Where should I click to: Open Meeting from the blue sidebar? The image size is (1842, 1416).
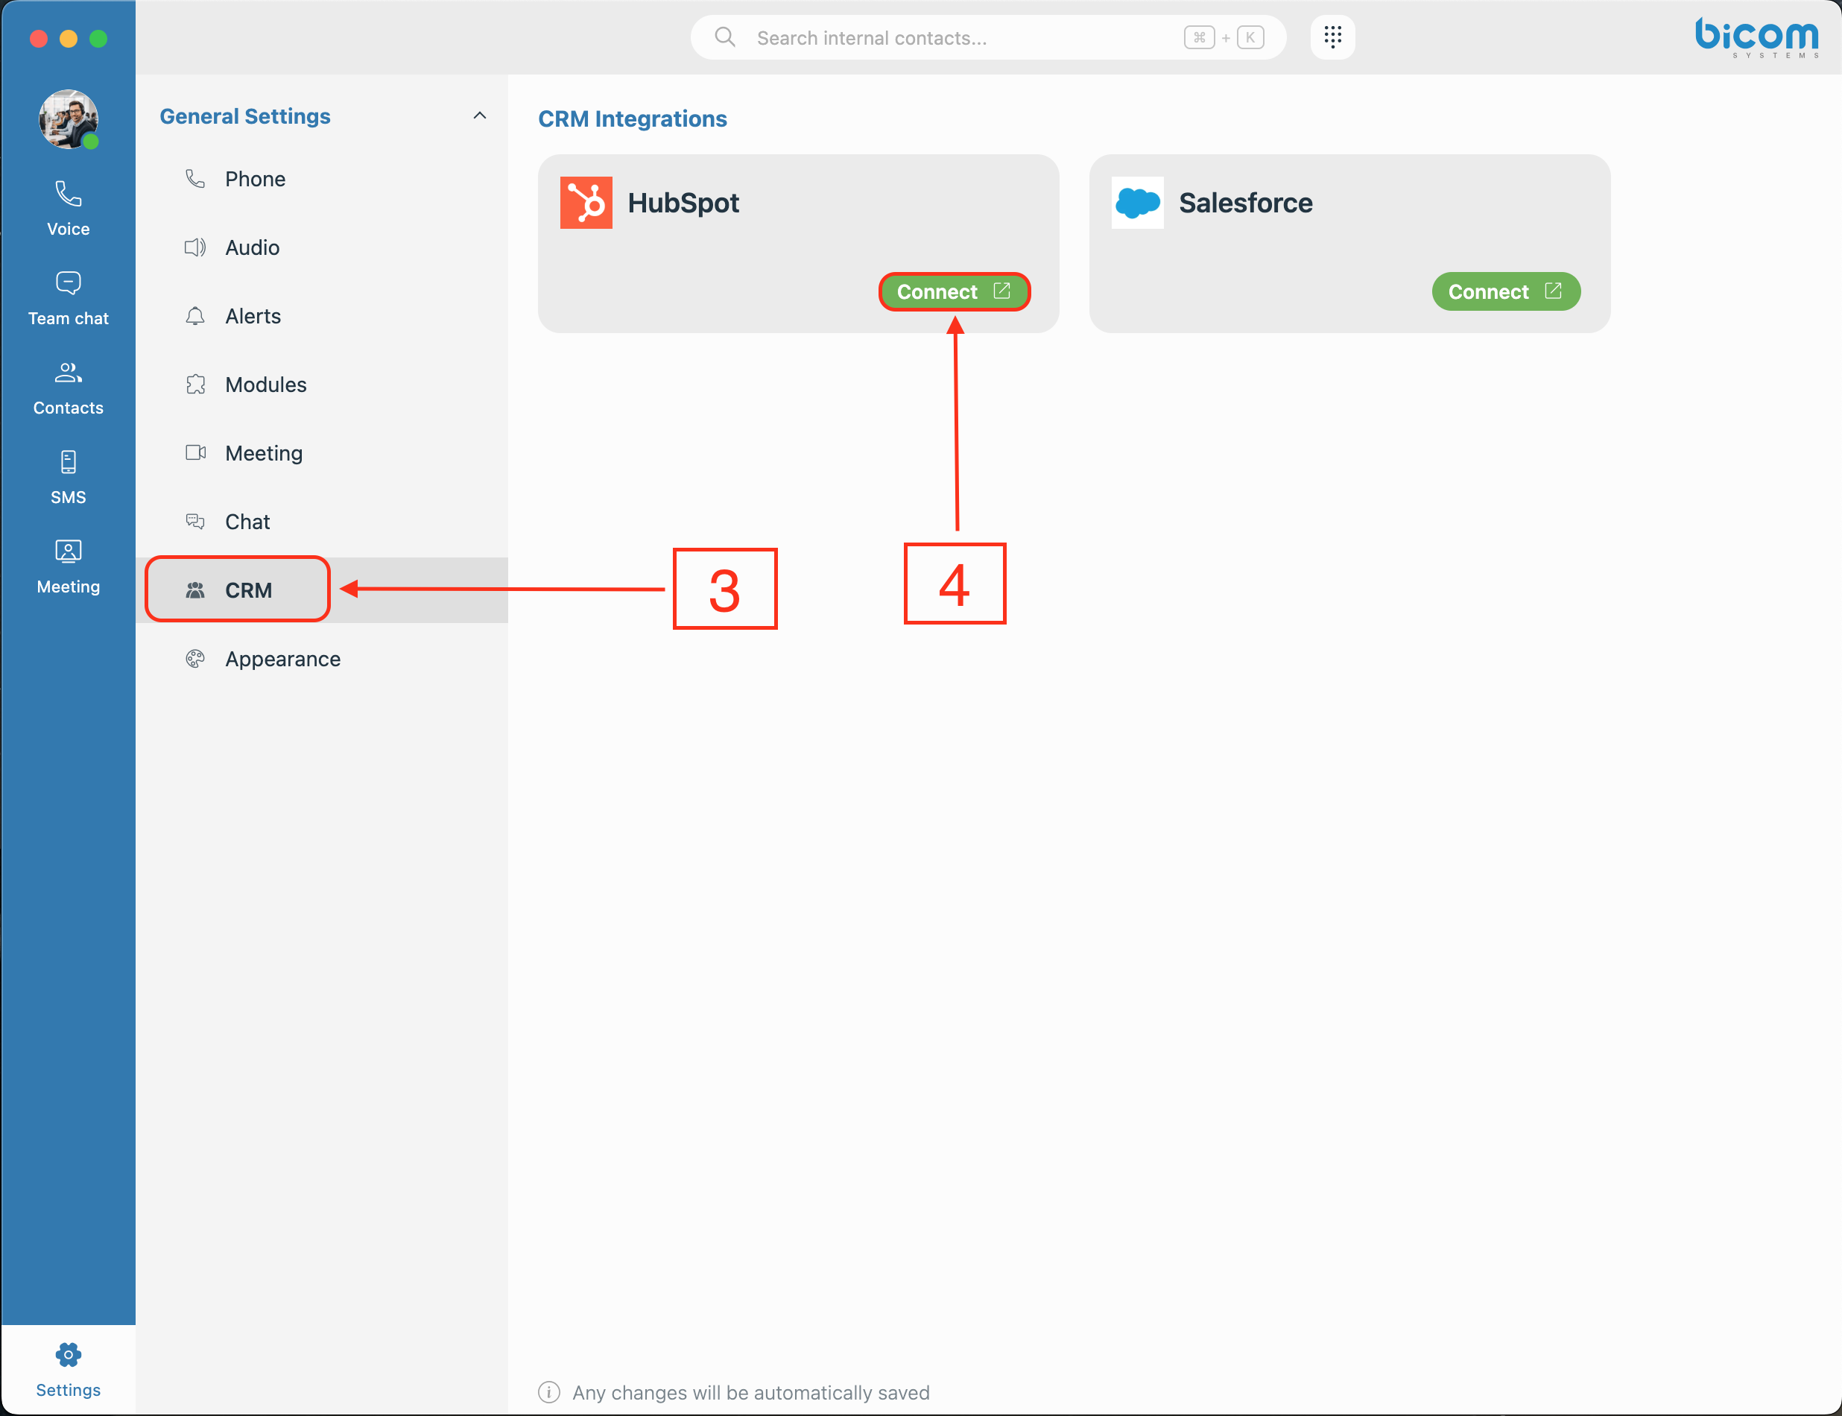click(x=69, y=566)
